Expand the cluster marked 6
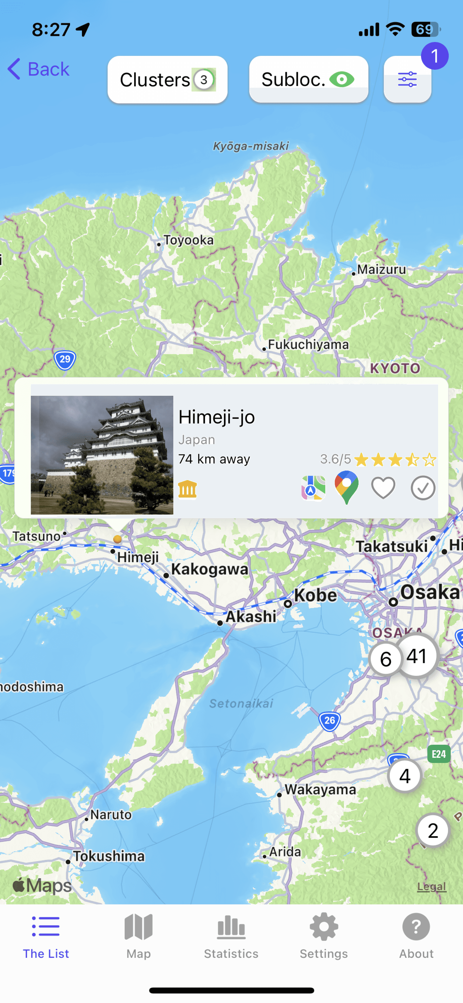The height and width of the screenshot is (1003, 463). (385, 659)
